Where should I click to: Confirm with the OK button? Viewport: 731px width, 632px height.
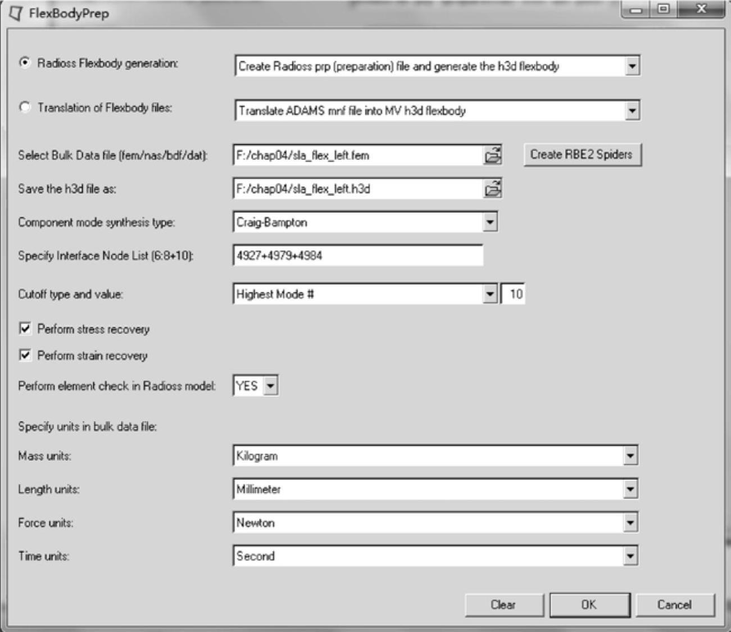click(589, 604)
